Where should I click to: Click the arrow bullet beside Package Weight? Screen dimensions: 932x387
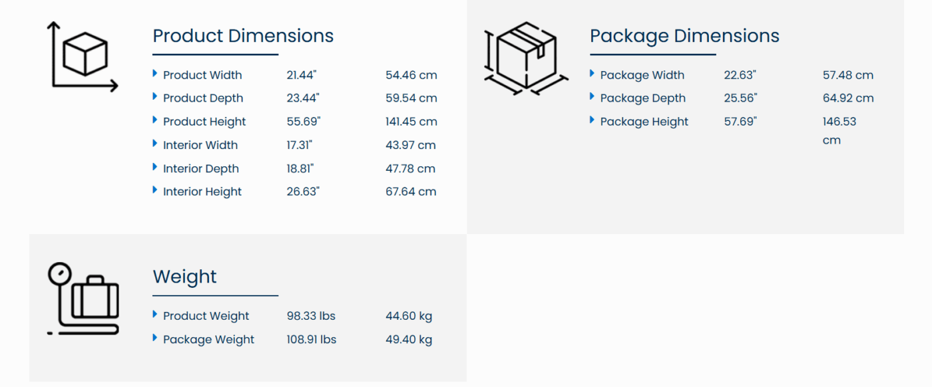coord(155,338)
